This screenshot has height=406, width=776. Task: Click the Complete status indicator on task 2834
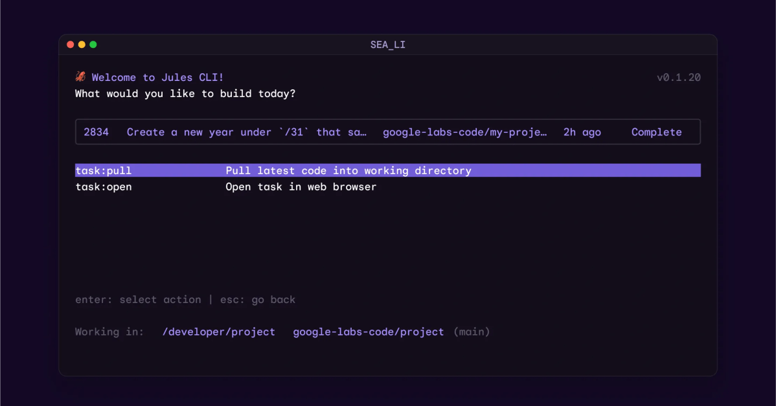[656, 132]
